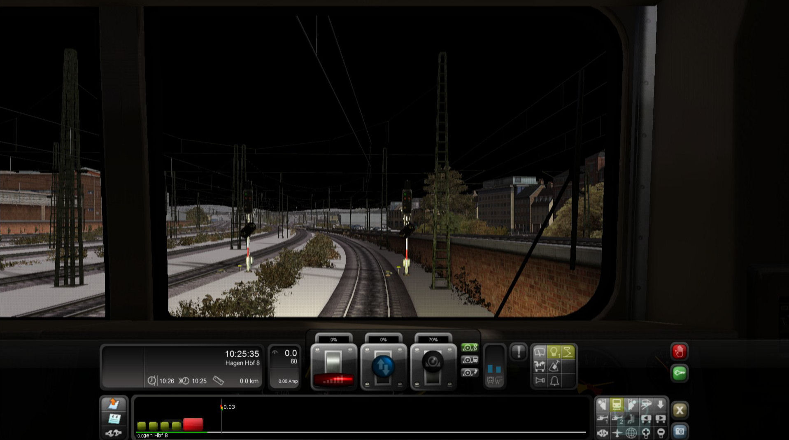Move to the previous rail vehicle
789x440 pixels.
[x=645, y=419]
